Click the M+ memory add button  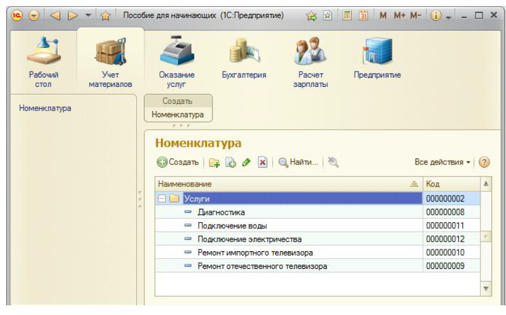coord(400,15)
